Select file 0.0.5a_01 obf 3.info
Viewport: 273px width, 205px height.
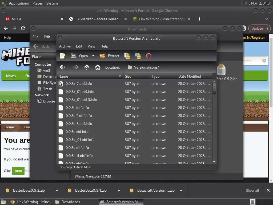click(x=135, y=100)
